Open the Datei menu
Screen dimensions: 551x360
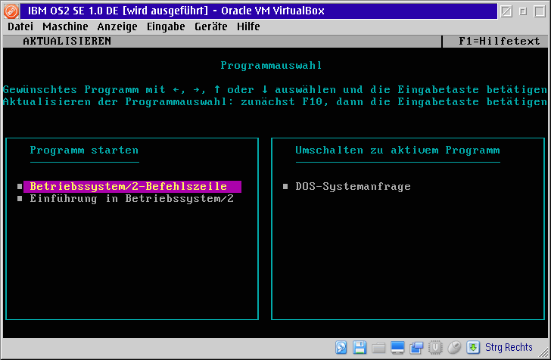point(20,26)
